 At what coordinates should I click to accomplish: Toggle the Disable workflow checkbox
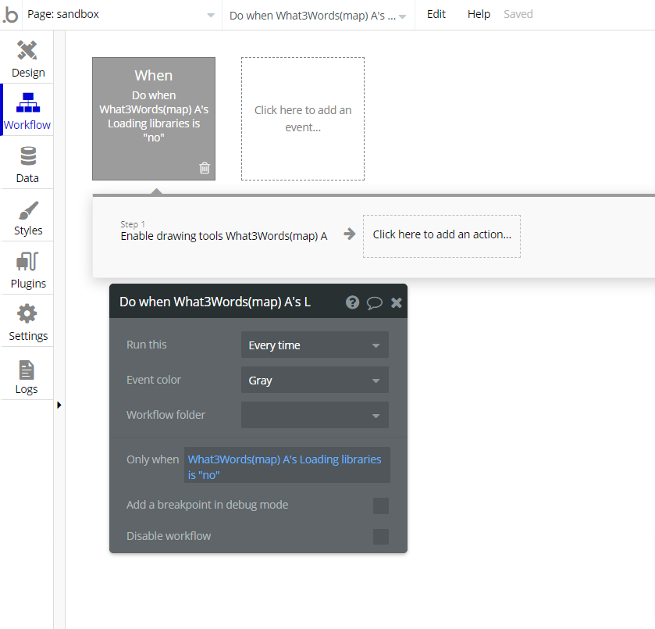tap(380, 537)
